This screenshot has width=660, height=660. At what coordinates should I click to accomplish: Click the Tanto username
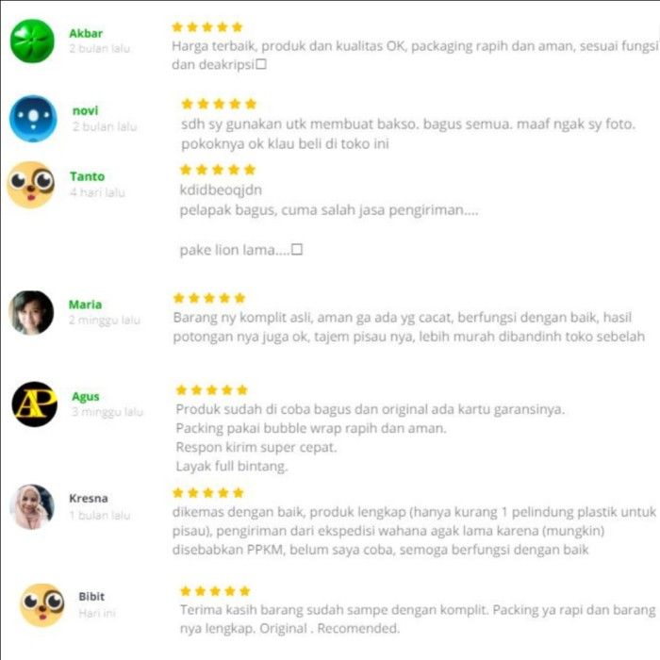(x=87, y=176)
